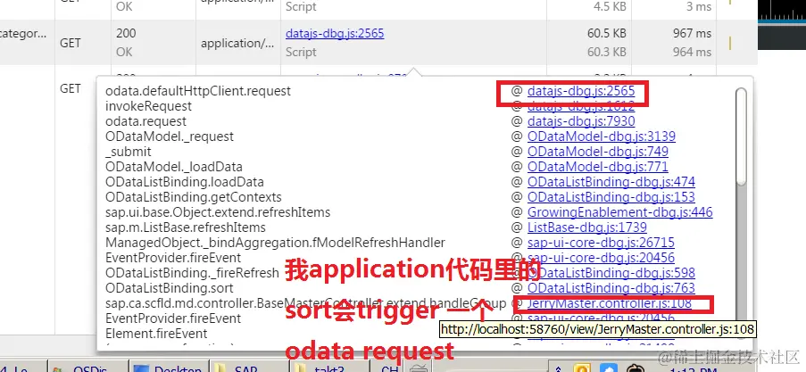Click sap.m.ListBase.refreshItems frame
The height and width of the screenshot is (372, 806).
[x=186, y=227]
